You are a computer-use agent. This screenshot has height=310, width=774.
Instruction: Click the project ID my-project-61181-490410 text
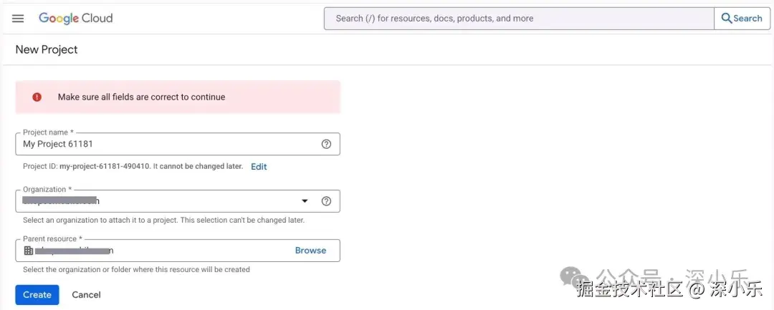click(105, 167)
